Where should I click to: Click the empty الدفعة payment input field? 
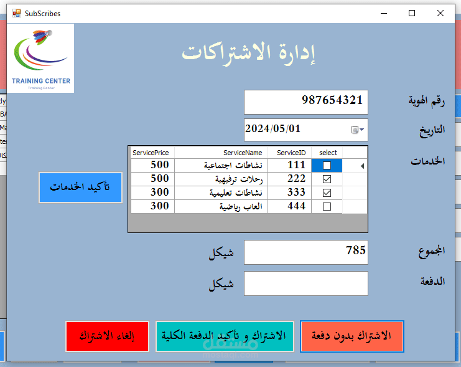(305, 284)
